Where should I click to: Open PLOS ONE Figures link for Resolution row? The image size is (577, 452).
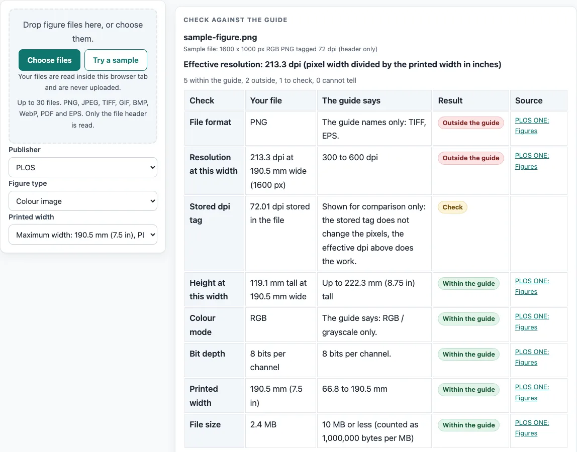click(532, 161)
